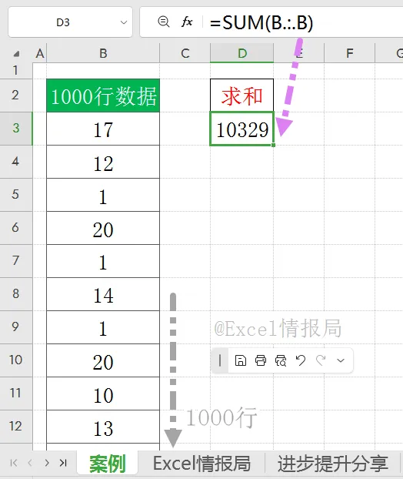Select the cell with 1 in row 7
Screen dimensions: 403x479
click(x=103, y=261)
